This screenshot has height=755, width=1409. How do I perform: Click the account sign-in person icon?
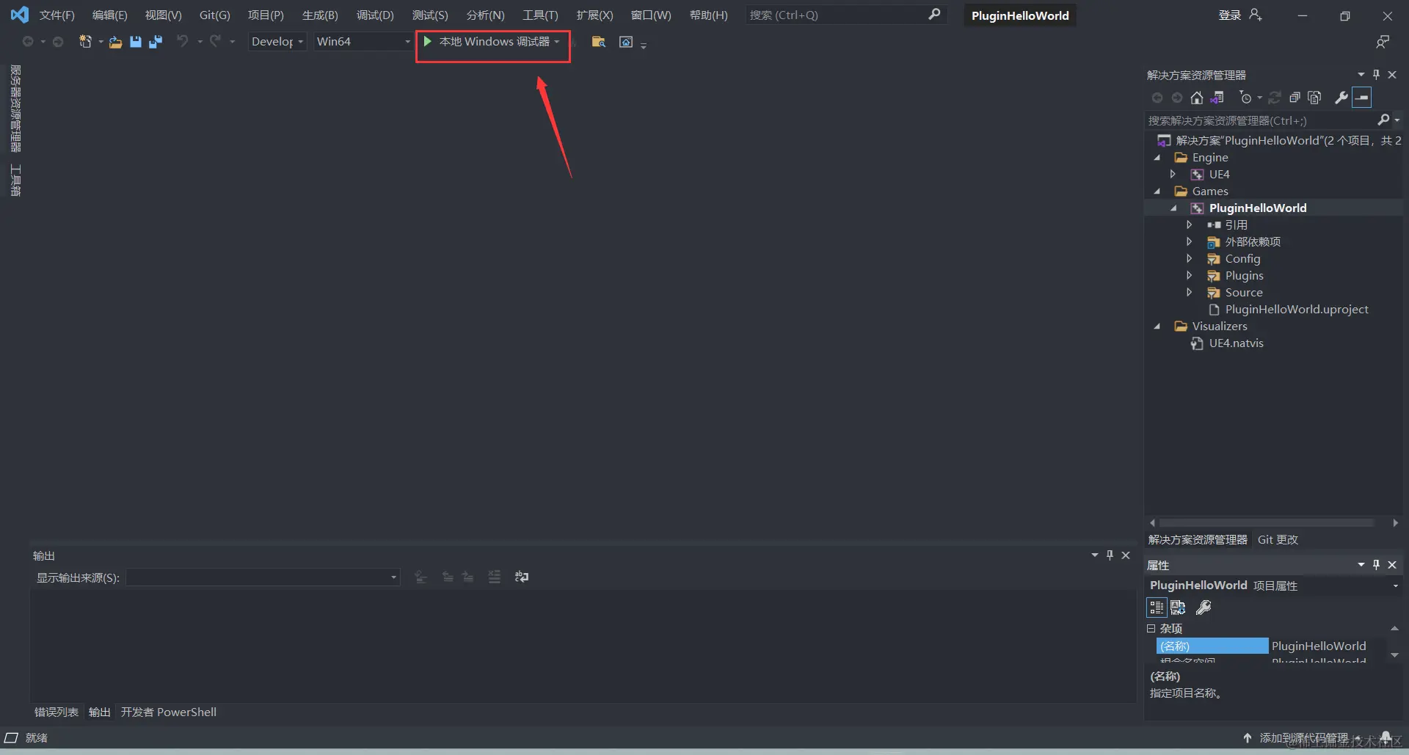[1256, 15]
